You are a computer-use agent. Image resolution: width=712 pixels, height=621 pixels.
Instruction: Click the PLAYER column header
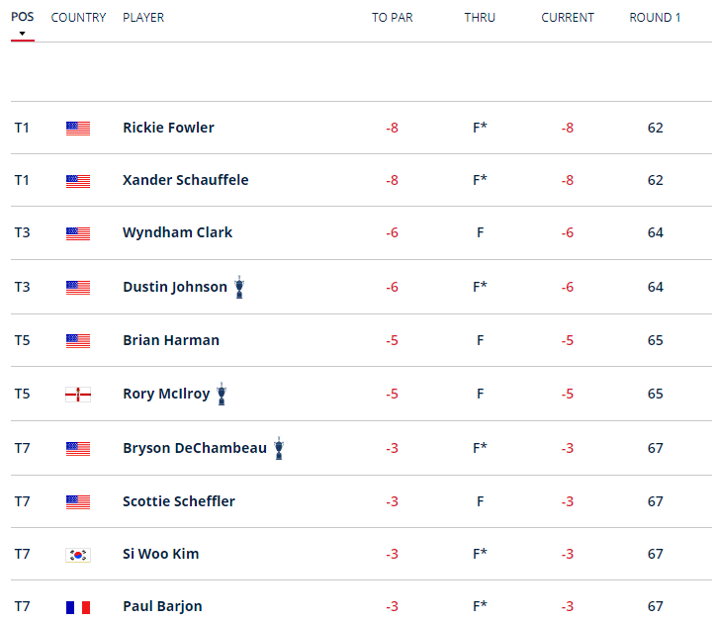point(143,18)
